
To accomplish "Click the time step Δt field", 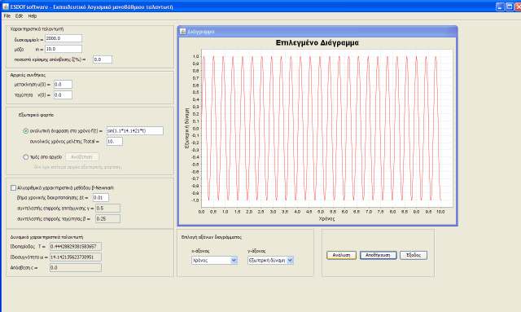I will [x=100, y=198].
